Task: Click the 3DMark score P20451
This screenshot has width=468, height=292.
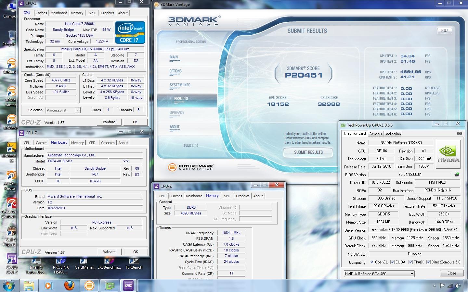Action: [x=304, y=75]
